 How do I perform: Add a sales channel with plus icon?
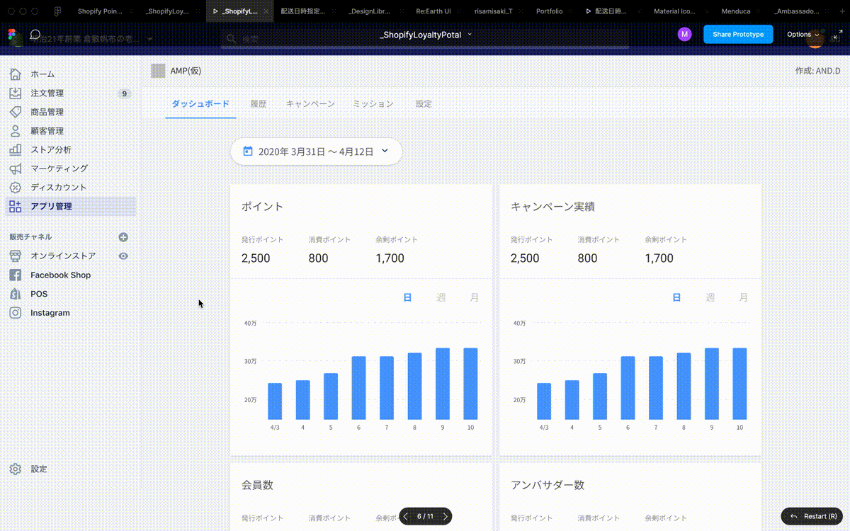tap(123, 237)
